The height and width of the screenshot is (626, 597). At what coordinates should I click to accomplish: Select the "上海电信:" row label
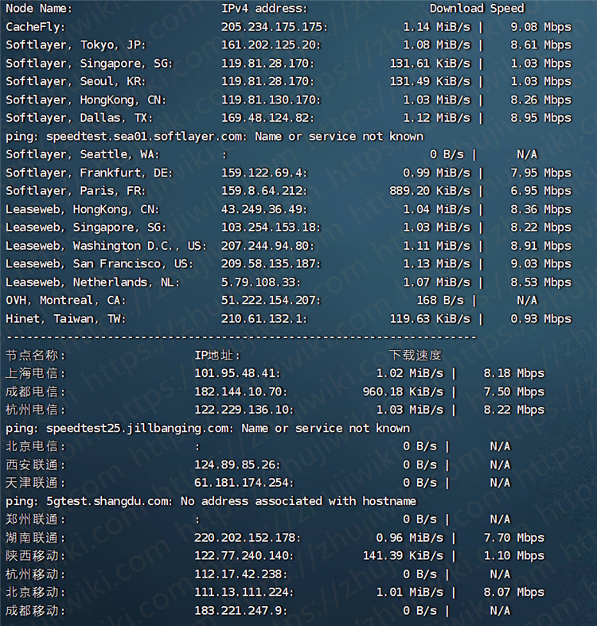tap(36, 374)
